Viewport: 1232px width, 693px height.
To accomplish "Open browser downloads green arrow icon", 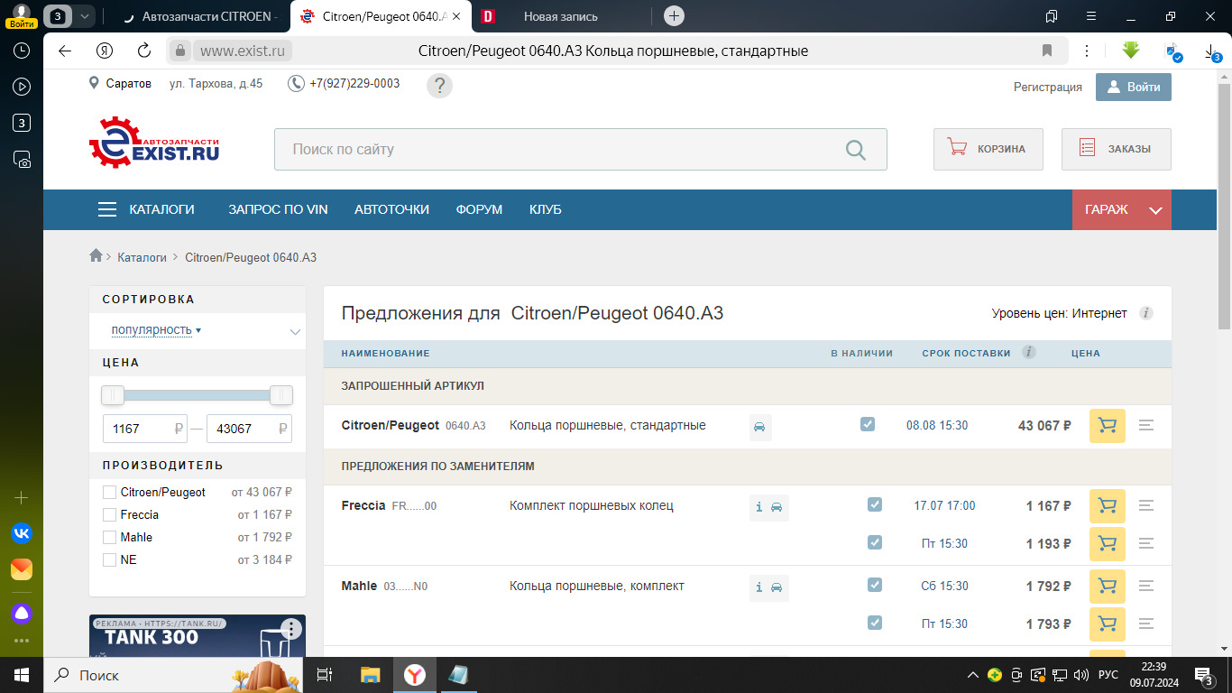I will (x=1131, y=51).
